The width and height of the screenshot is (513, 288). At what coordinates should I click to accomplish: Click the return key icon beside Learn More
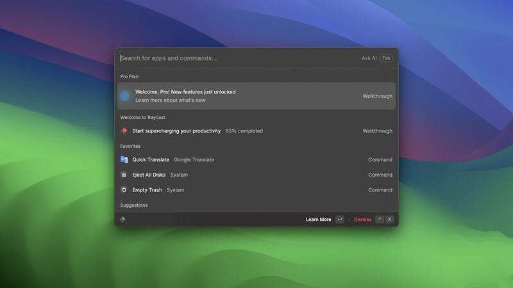[340, 220]
